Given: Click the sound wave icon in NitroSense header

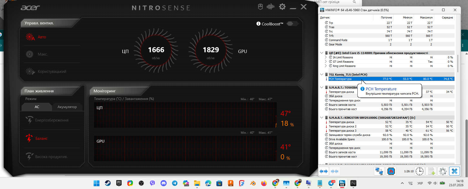Looking at the screenshot, I should [x=271, y=7].
